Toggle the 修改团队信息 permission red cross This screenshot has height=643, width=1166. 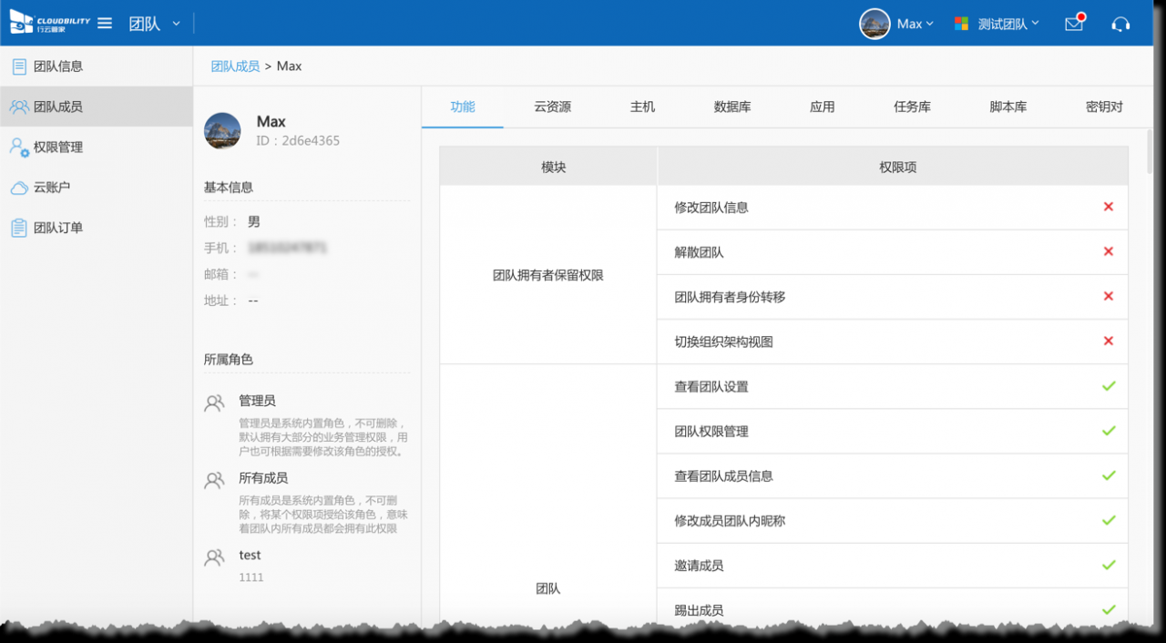[x=1108, y=207]
